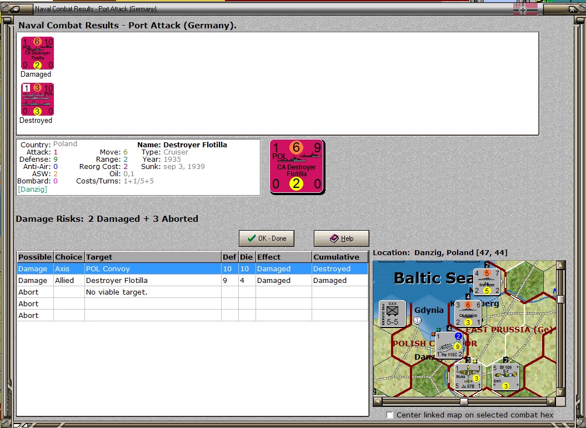Select the Destroyer Flotilla target row
586x428 pixels.
point(193,280)
